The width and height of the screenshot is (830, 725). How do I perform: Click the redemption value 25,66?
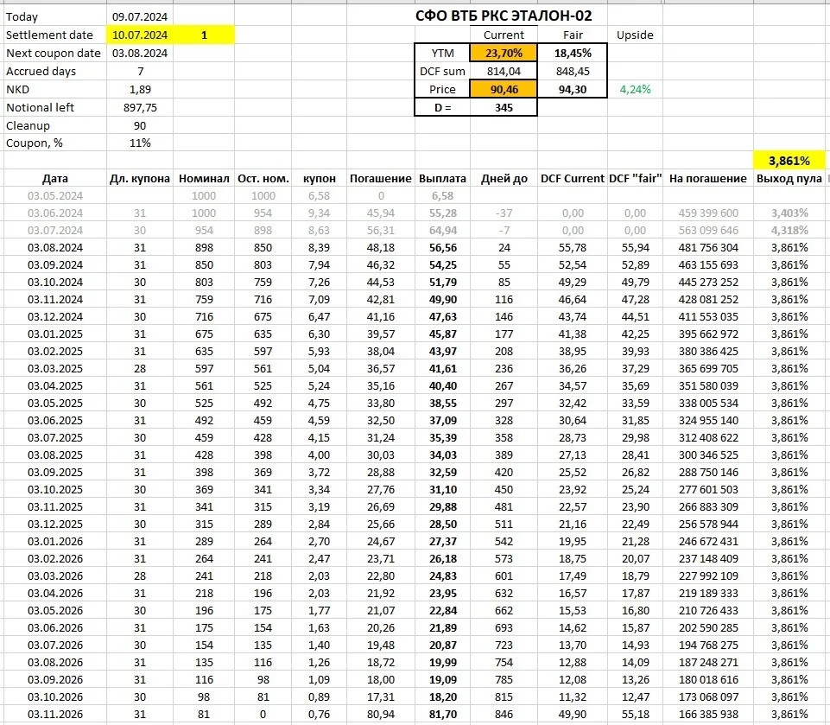pos(381,524)
